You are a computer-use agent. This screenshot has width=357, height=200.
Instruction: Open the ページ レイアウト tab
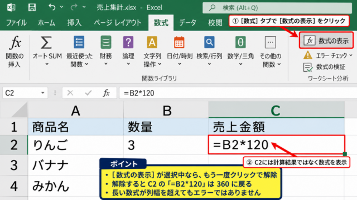(x=118, y=23)
